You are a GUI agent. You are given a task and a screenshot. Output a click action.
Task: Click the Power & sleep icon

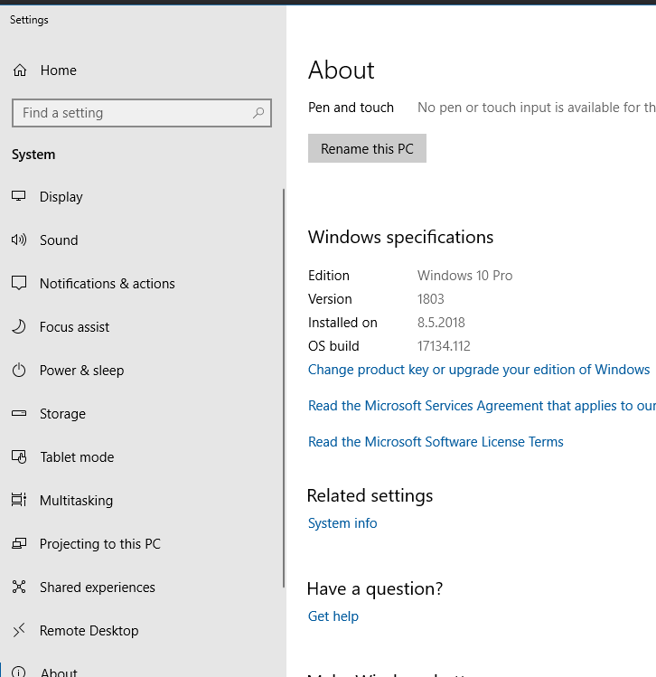point(19,371)
